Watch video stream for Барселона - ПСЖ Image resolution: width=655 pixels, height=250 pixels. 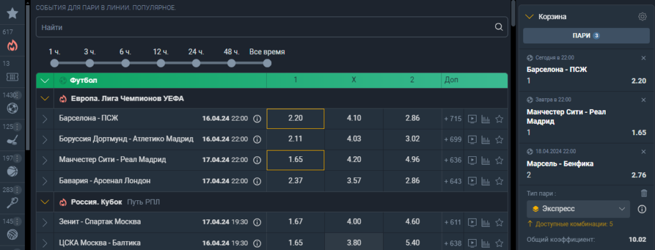pyautogui.click(x=472, y=119)
